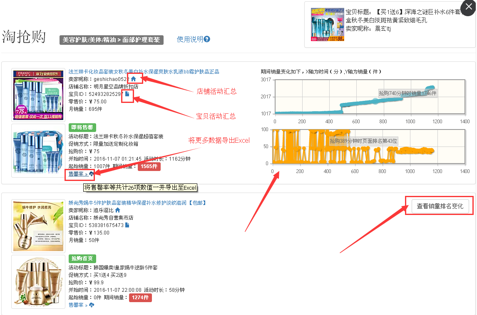Image resolution: width=477 pixels, height=315 pixels.
Task: Click promotion text 限量加送定制化妆箱
Action: (116, 144)
